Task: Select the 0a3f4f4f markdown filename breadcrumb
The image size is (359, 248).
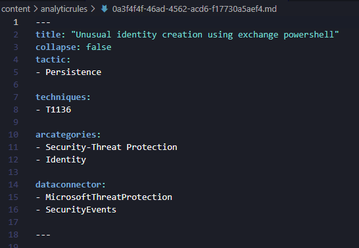Action: tap(195, 9)
